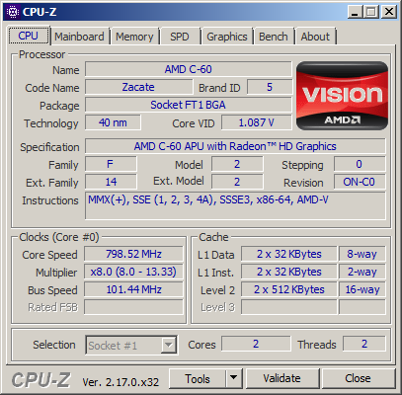Click the Stepping value 0
The width and height of the screenshot is (402, 395).
360,164
